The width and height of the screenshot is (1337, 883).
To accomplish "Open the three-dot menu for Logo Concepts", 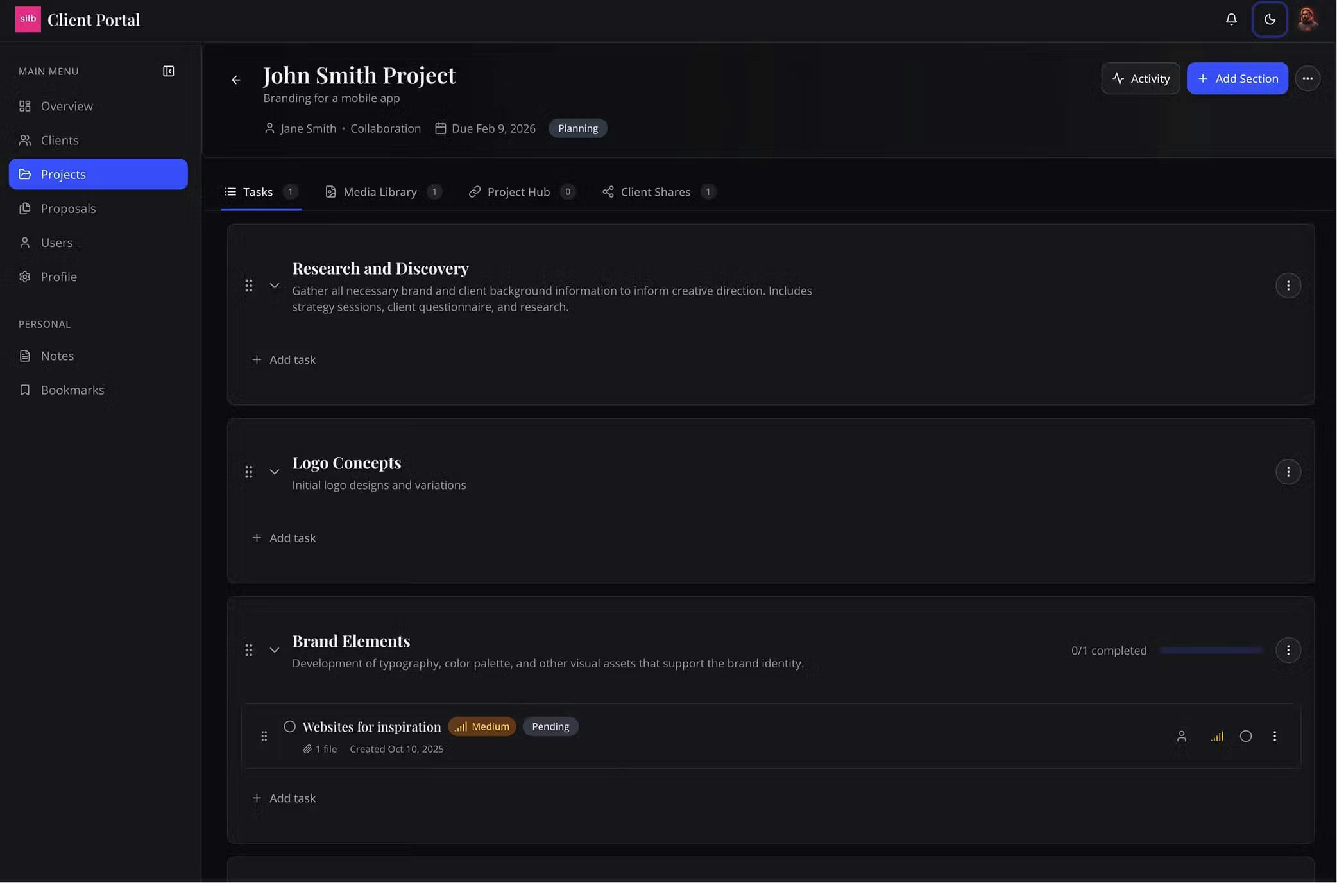I will 1288,472.
